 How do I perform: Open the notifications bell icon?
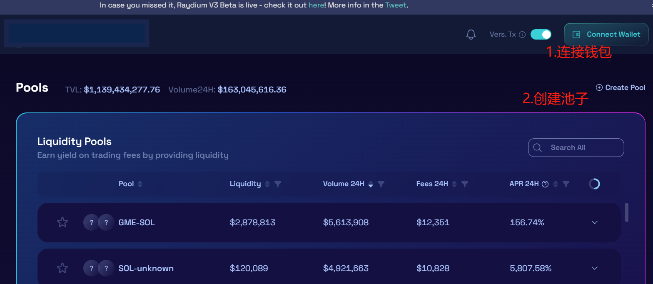click(471, 35)
